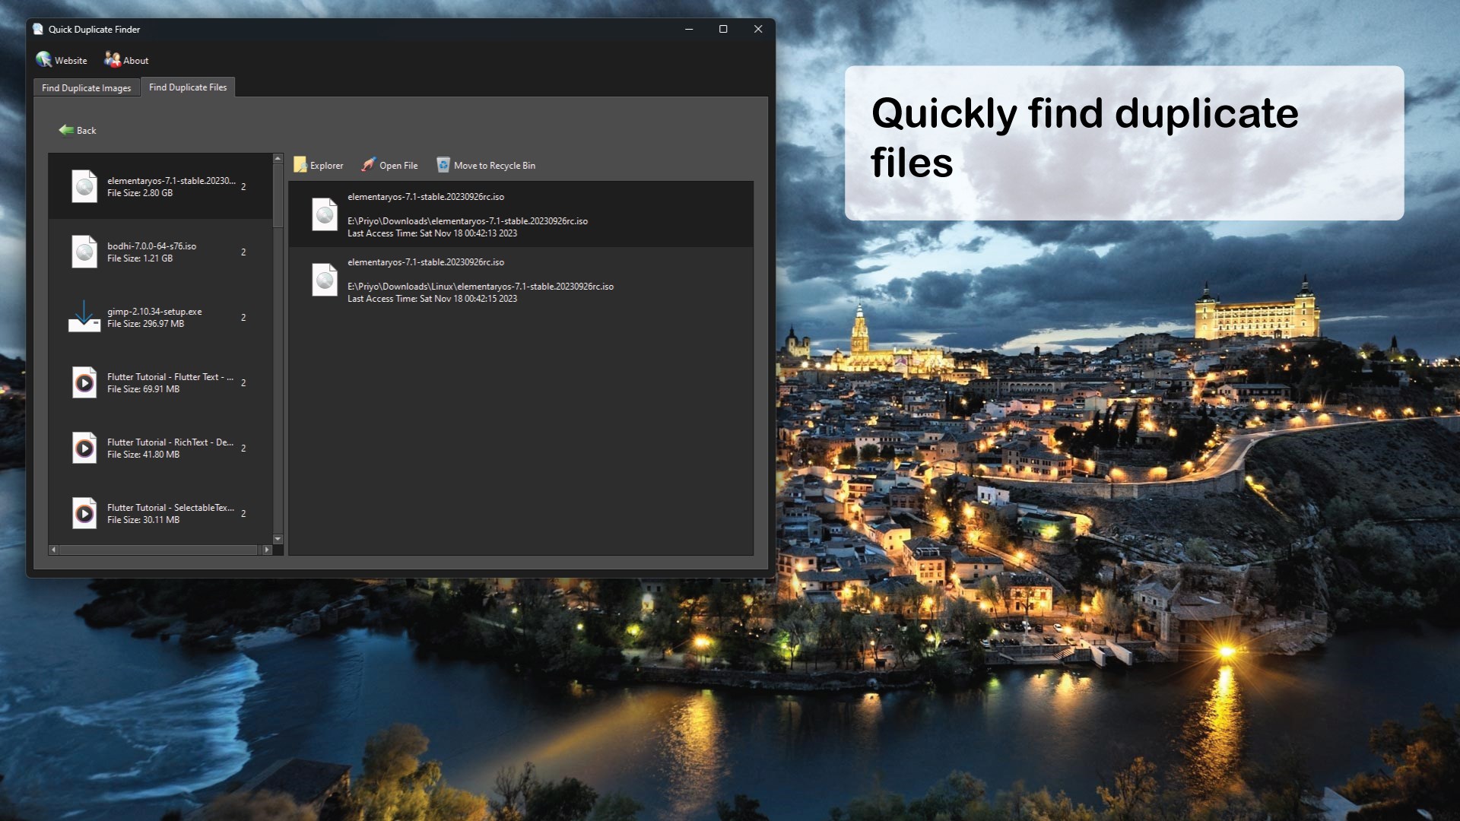This screenshot has width=1460, height=821.
Task: Click the Website globe icon
Action: pos(44,59)
